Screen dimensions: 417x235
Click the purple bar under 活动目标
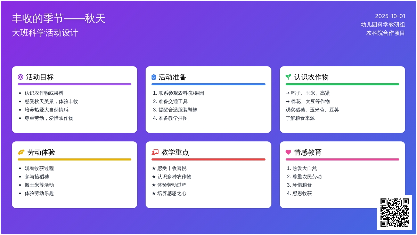74,84
